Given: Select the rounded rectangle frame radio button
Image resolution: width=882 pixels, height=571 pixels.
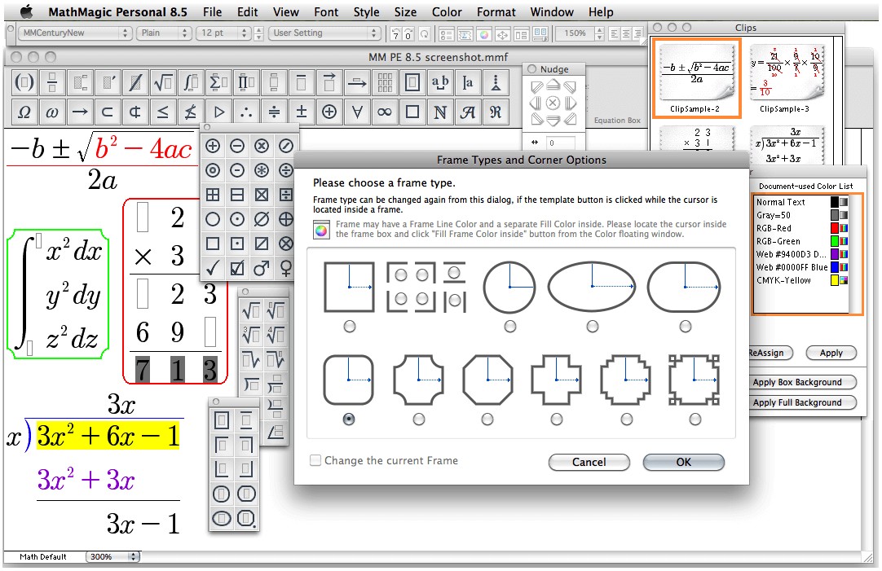Looking at the screenshot, I should [349, 419].
